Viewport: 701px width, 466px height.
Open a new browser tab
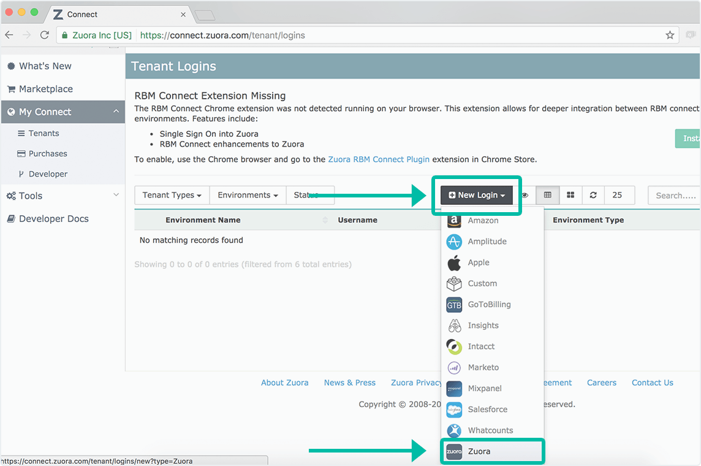pyautogui.click(x=205, y=15)
